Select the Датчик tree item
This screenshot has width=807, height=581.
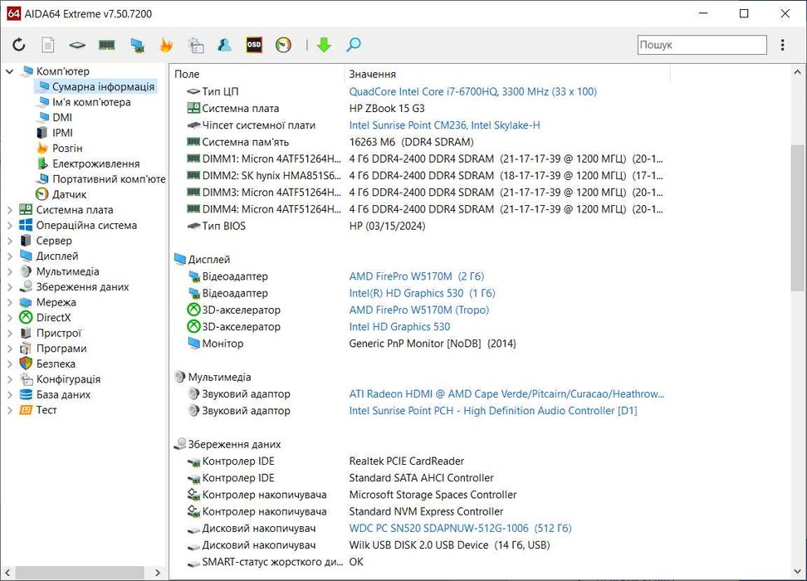tap(69, 195)
